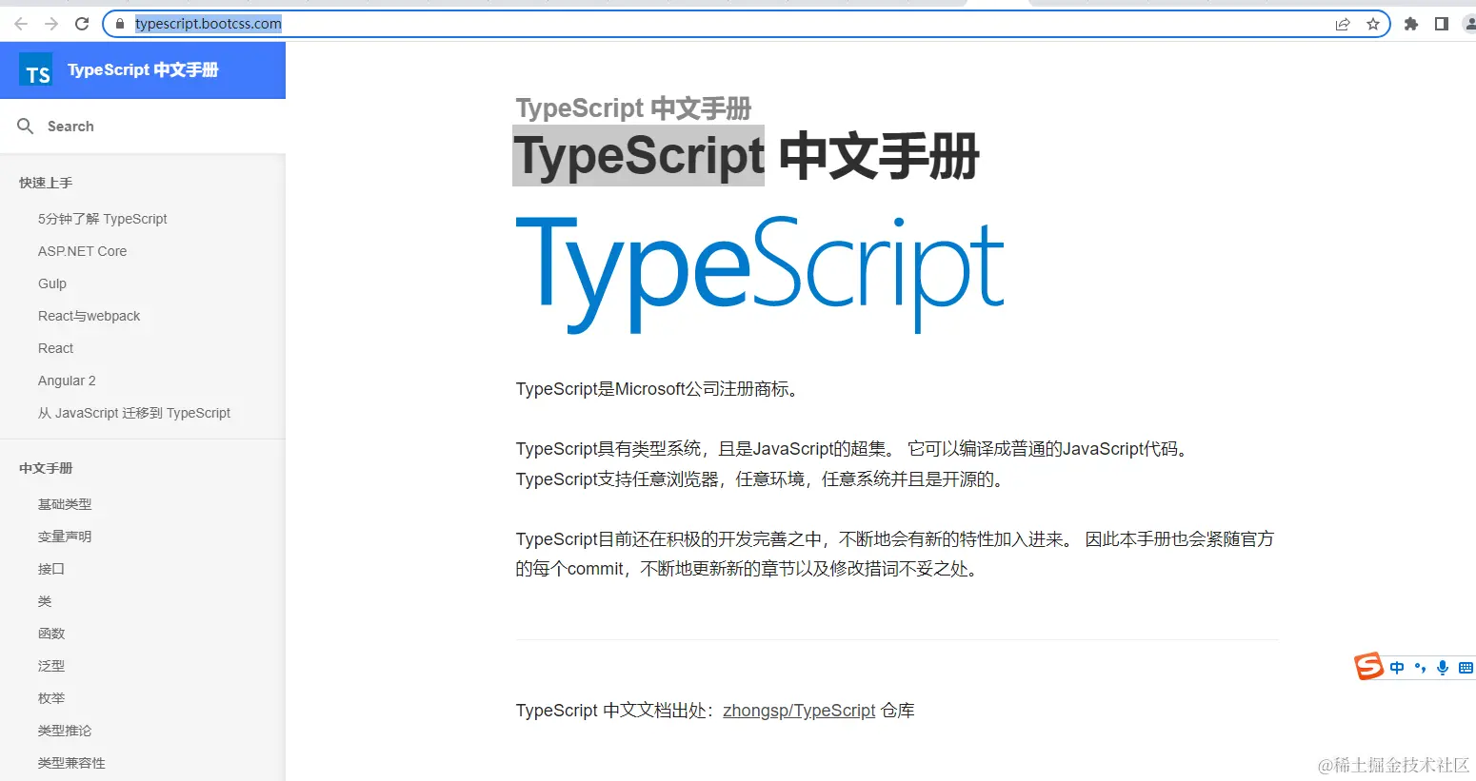
Task: Click the search magnifier icon
Action: pyautogui.click(x=26, y=126)
